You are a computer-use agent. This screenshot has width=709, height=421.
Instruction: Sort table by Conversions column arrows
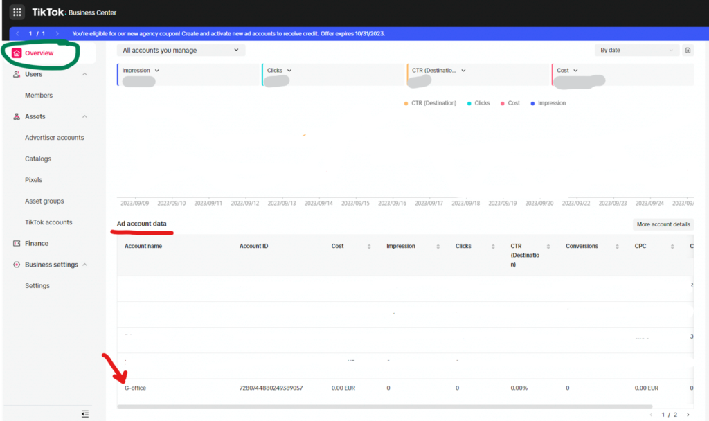[x=617, y=247]
